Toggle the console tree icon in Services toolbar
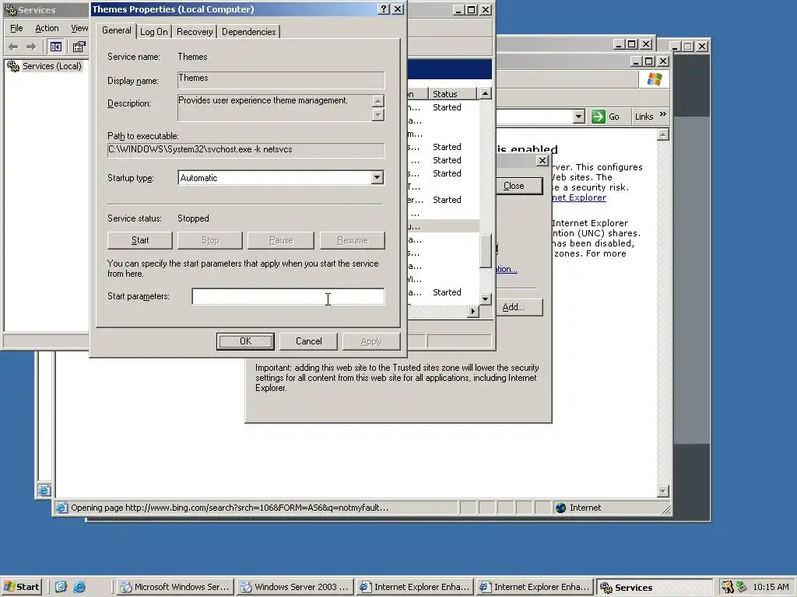The height and width of the screenshot is (597, 797). tap(56, 47)
